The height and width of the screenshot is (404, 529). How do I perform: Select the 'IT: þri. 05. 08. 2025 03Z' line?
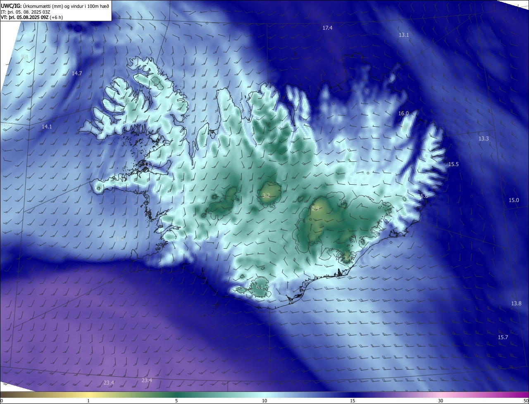[26, 12]
